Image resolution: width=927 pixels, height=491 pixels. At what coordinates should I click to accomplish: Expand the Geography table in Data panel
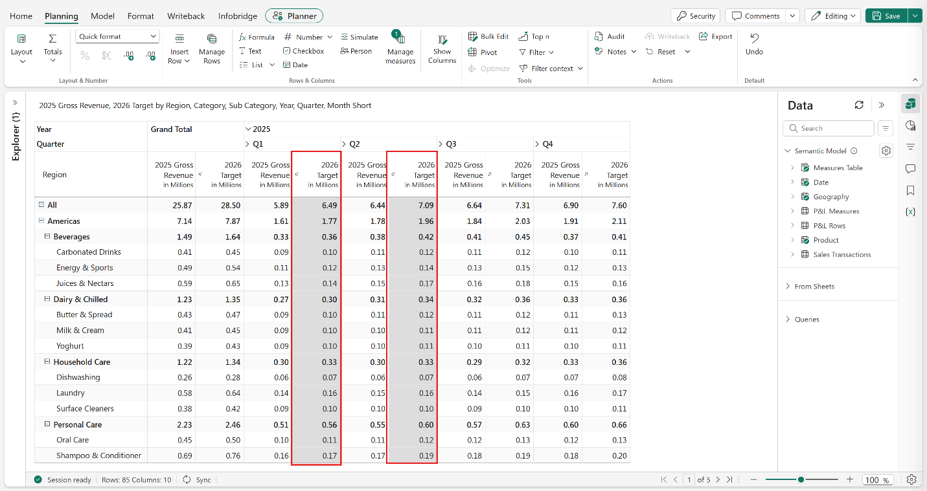tap(792, 197)
